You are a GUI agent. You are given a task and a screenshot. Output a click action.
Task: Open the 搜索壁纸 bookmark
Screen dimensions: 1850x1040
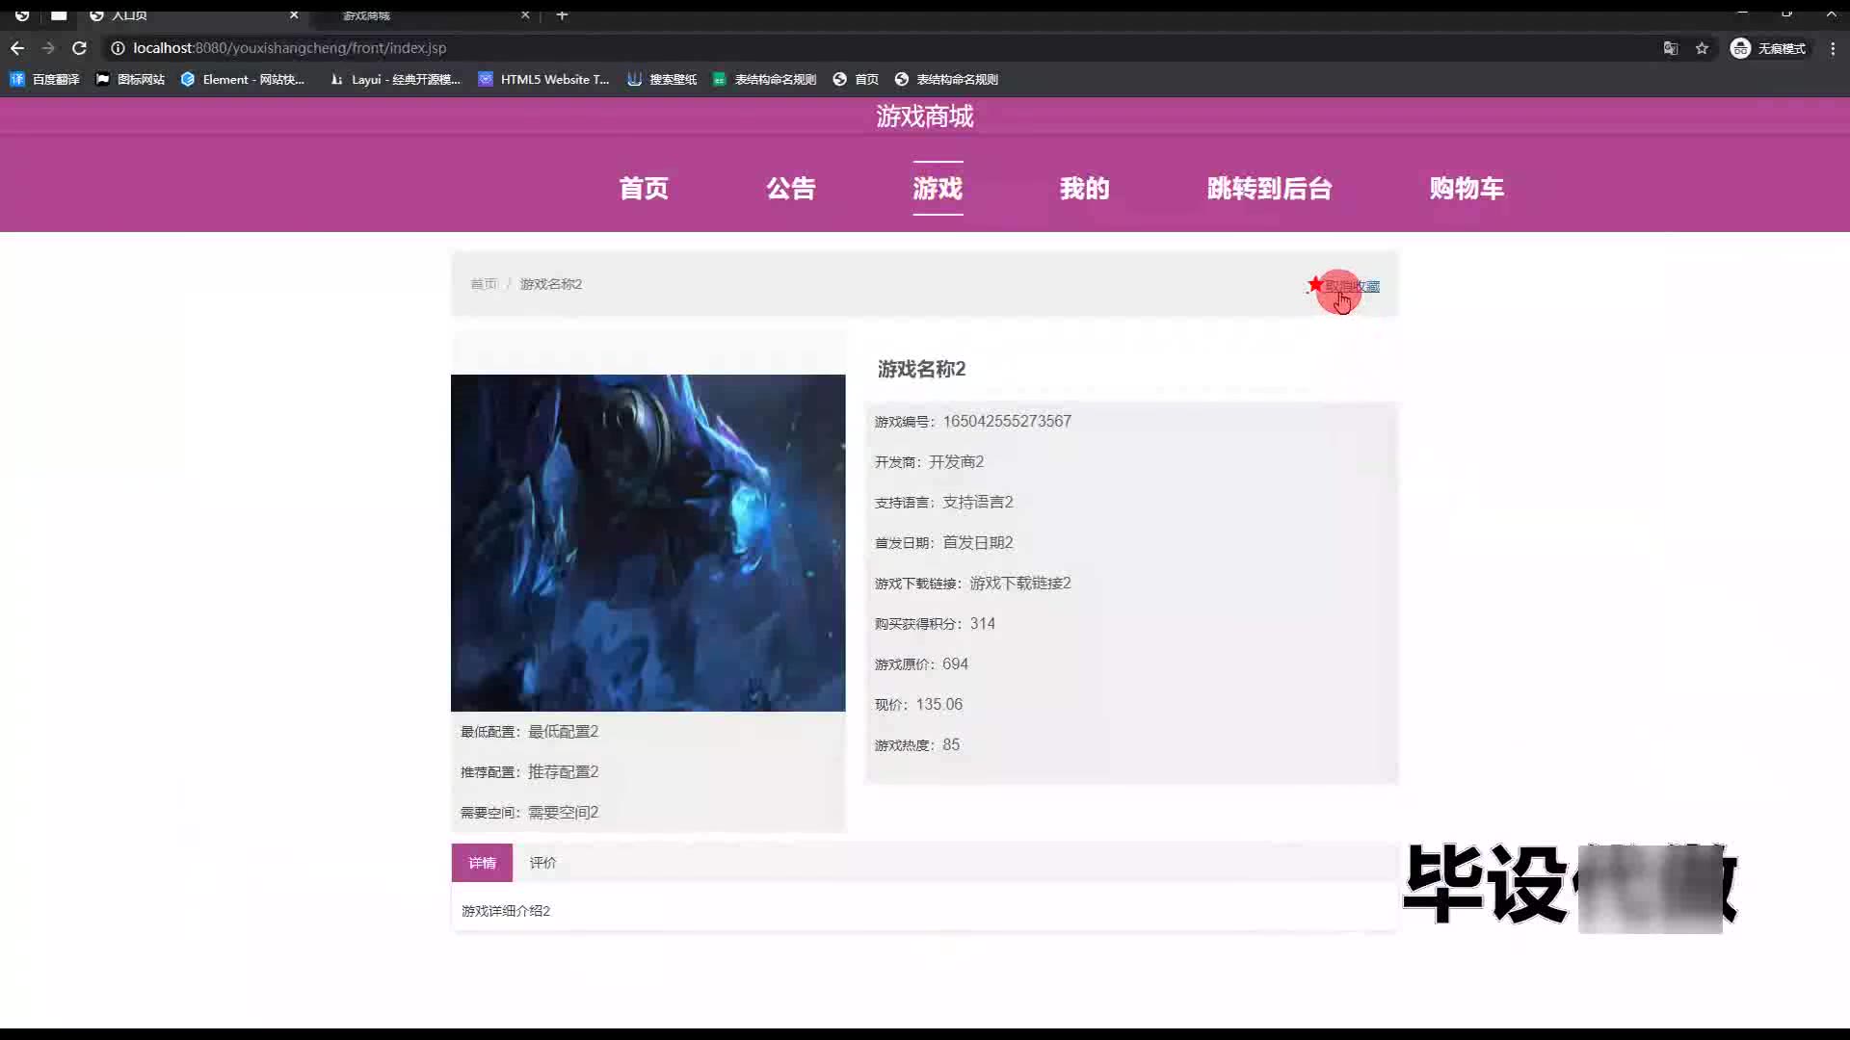point(662,79)
